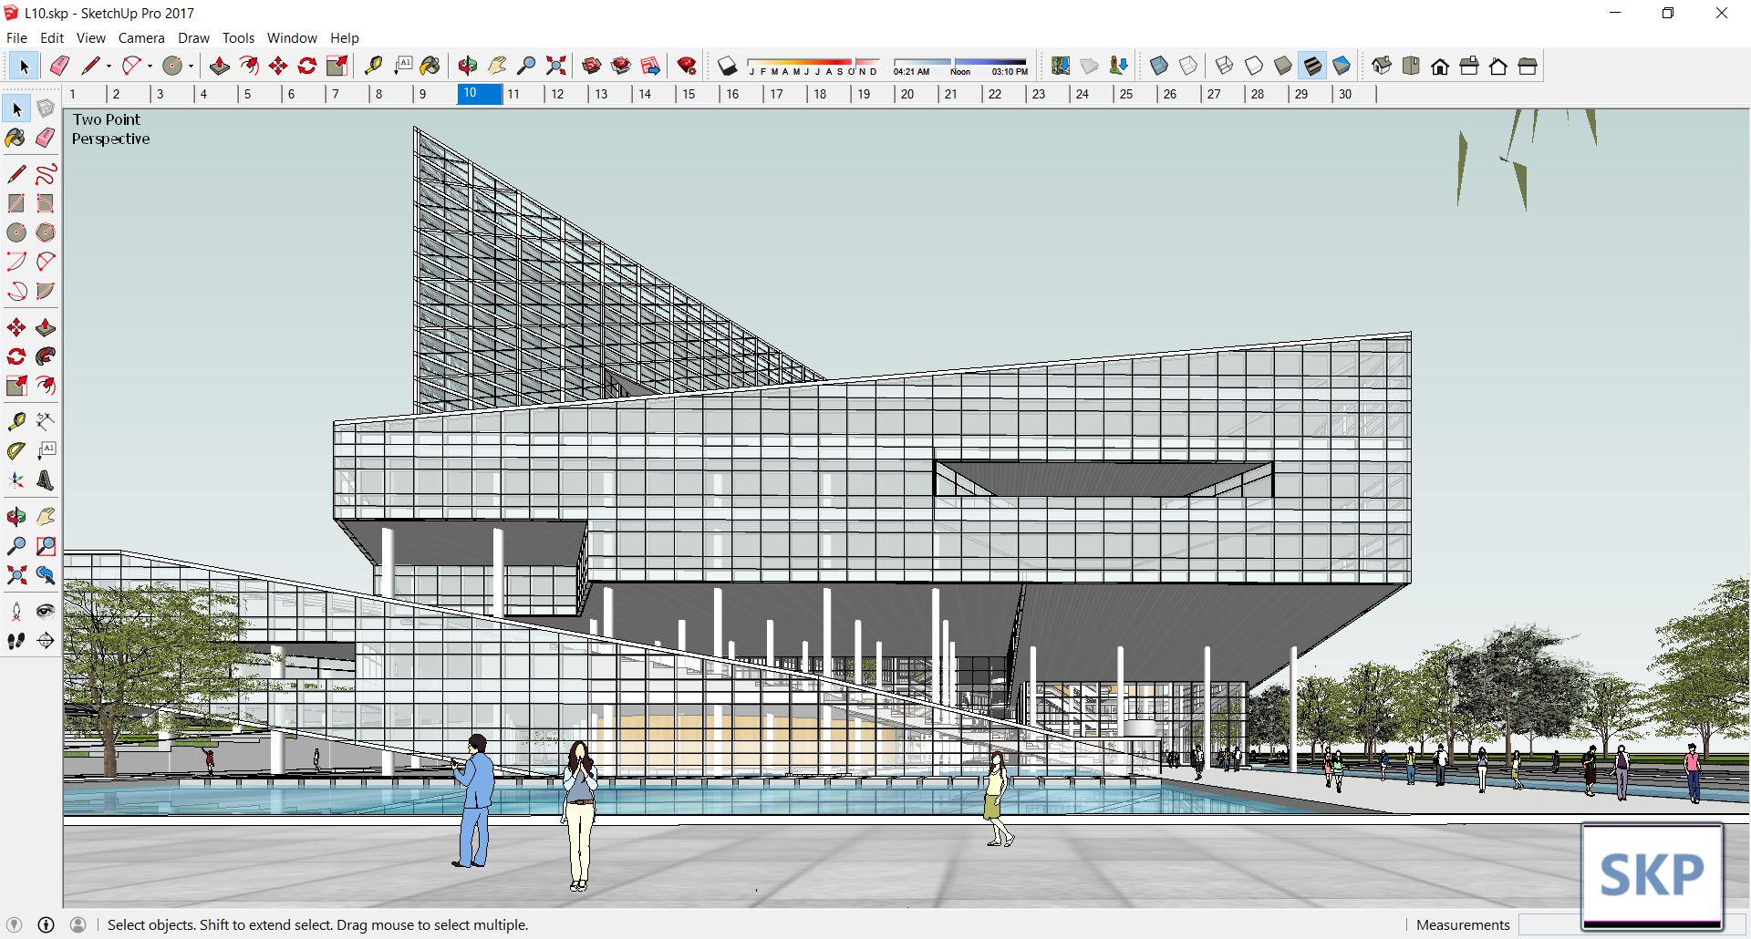
Task: Pick the Paint Bucket tool in top toolbar
Action: coord(430,66)
